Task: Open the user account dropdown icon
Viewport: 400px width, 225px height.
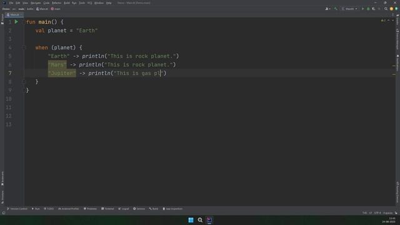Action: 327,9
